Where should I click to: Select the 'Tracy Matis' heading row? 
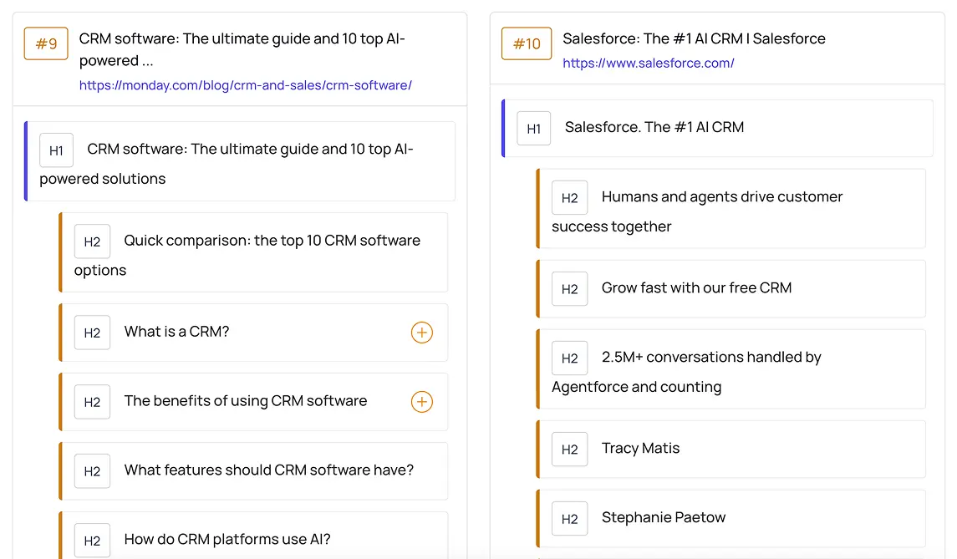pyautogui.click(x=731, y=450)
